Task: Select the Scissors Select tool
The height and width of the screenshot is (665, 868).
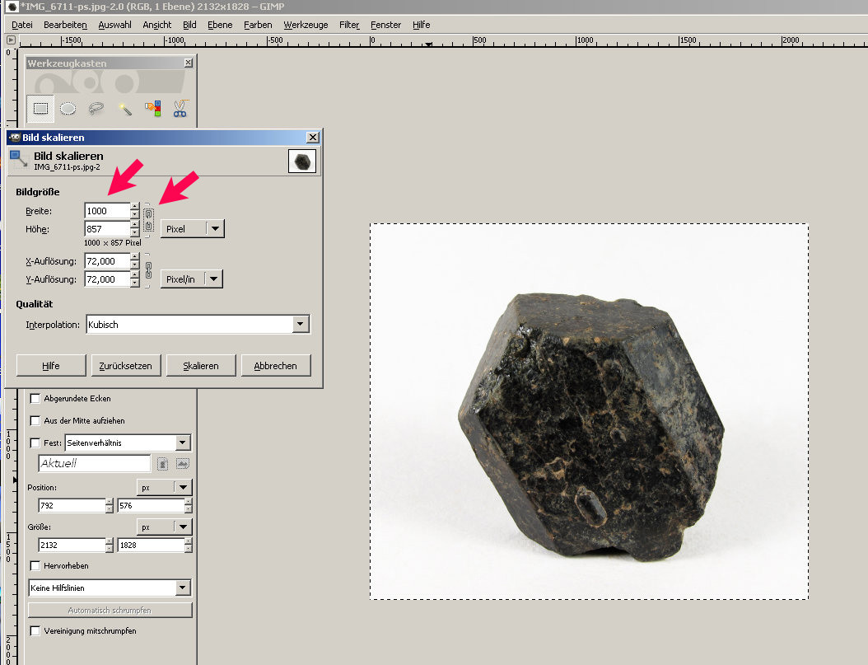Action: tap(180, 108)
